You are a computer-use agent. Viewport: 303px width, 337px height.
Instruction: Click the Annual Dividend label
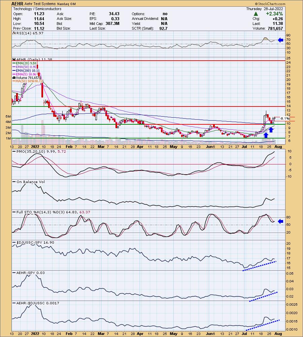tap(145, 19)
